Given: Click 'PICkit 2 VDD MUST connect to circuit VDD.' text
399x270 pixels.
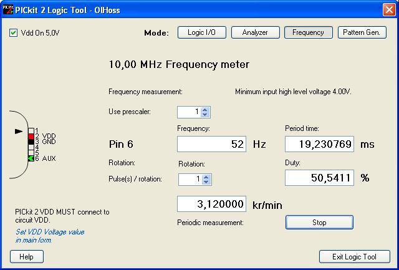Looking at the screenshot, I should 62,216.
